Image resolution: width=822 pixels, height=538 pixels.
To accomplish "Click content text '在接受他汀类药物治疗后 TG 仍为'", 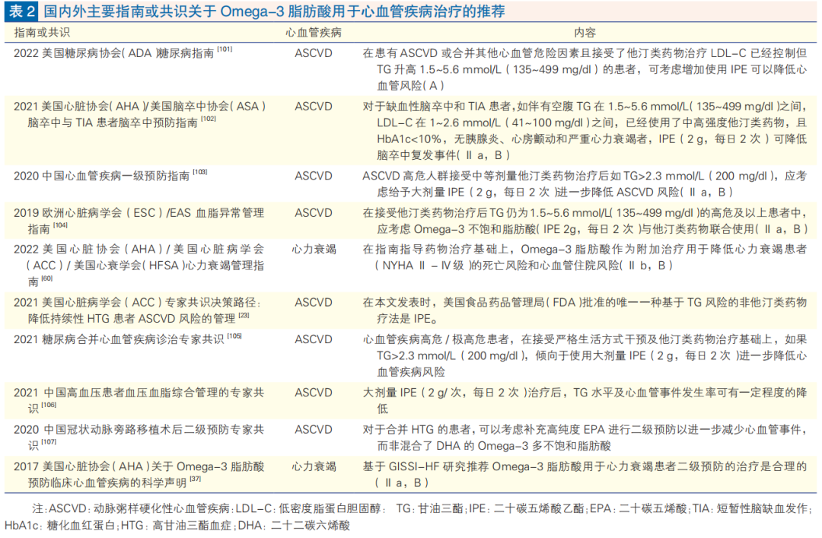I will pos(445,213).
